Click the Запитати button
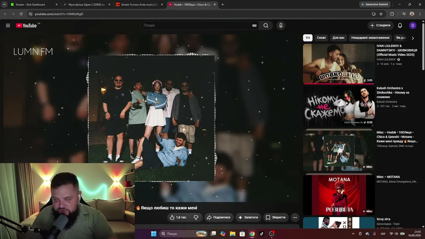425x239 pixels. [x=248, y=217]
